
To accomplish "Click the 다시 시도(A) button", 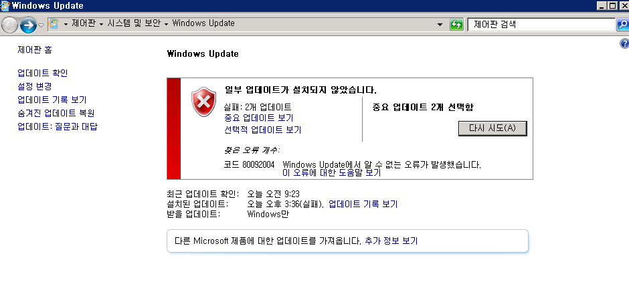I will click(x=492, y=128).
